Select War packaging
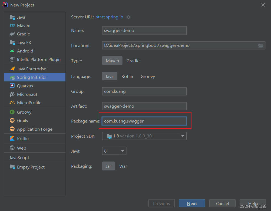The image size is (271, 211). (123, 166)
